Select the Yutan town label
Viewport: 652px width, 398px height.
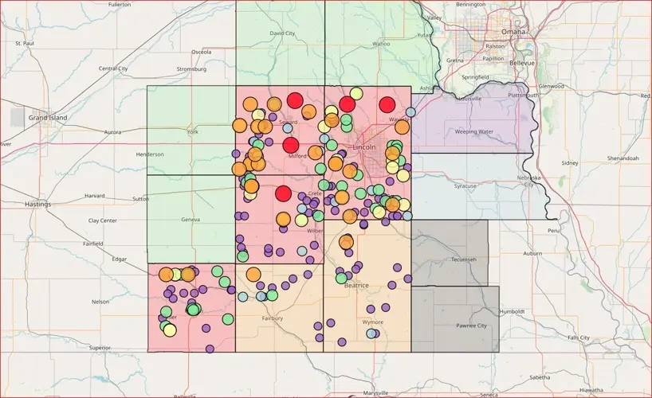424,35
